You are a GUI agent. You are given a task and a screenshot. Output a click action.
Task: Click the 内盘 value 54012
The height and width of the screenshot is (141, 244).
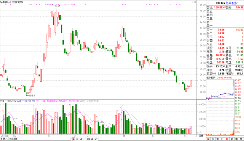[x=240, y=62]
